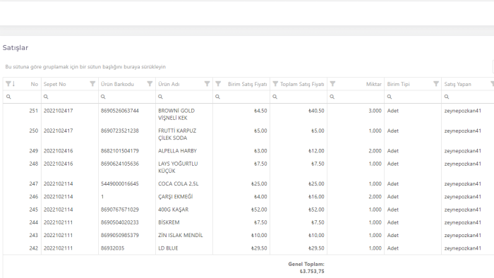
Task: Click search icon under Satış Yapan column
Action: 447,97
